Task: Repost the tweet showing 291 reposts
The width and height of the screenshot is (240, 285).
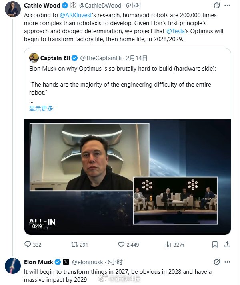Action: (74, 244)
